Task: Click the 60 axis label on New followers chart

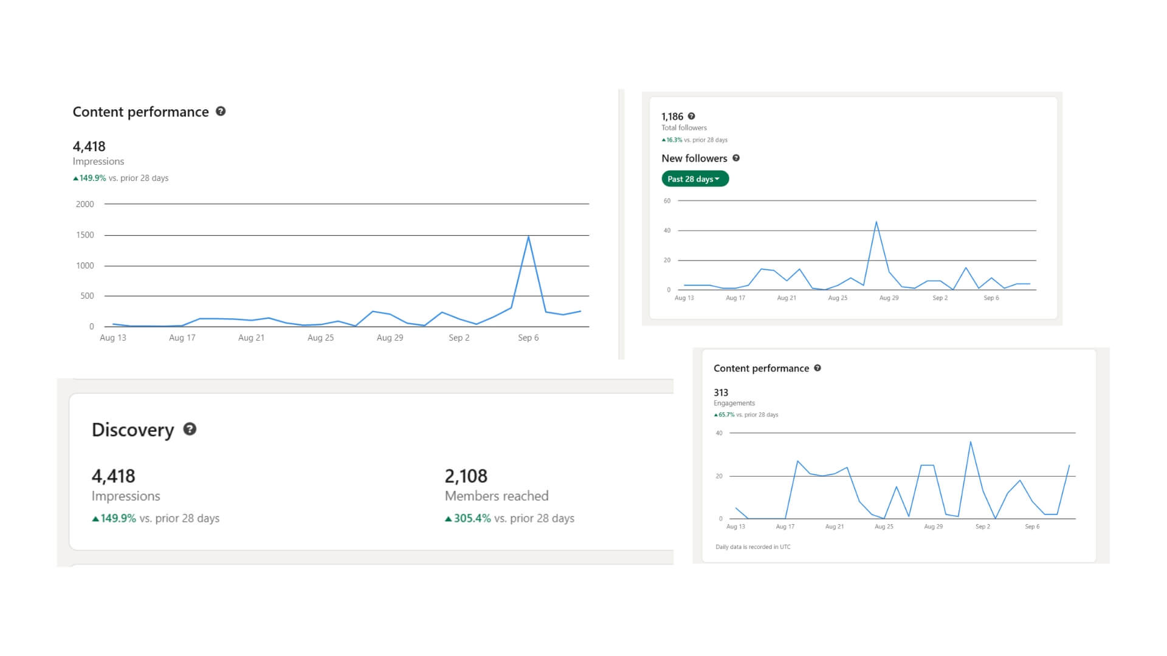Action: pyautogui.click(x=667, y=200)
